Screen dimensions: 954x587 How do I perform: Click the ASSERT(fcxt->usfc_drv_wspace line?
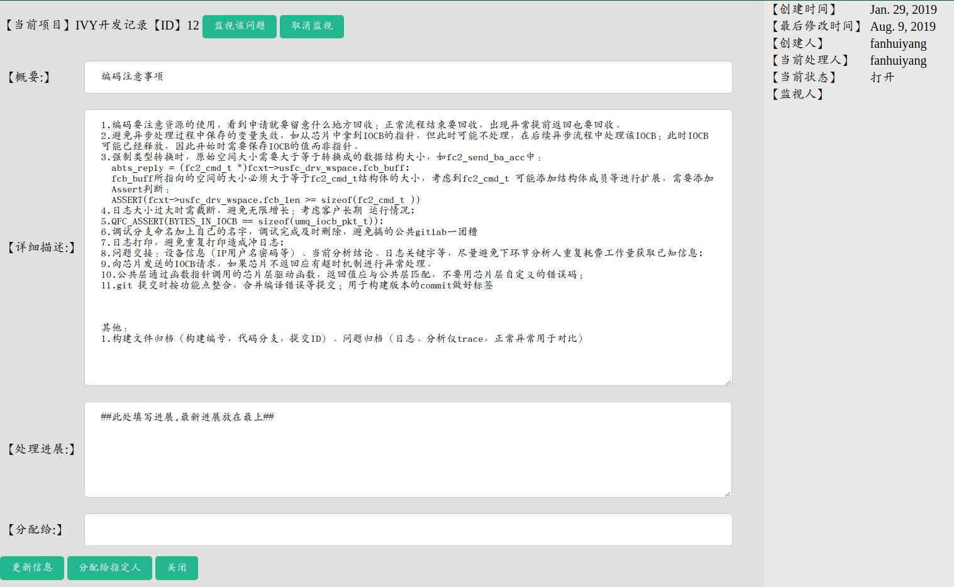point(265,200)
